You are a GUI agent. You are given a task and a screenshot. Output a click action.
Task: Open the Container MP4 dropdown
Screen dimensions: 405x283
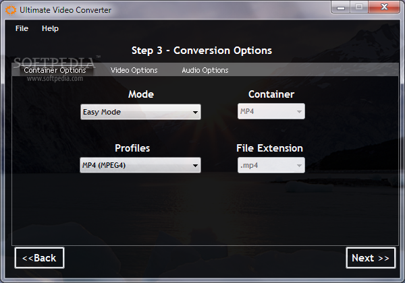[x=271, y=111]
